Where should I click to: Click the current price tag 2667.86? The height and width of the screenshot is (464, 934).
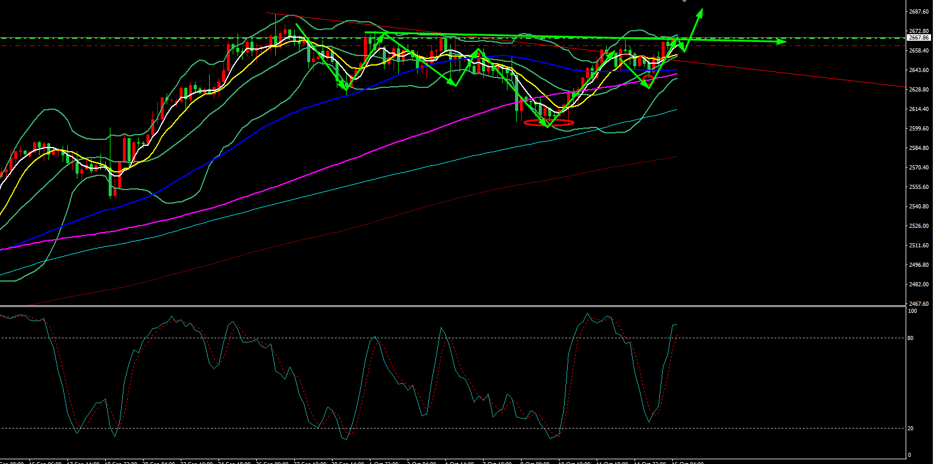click(x=919, y=38)
